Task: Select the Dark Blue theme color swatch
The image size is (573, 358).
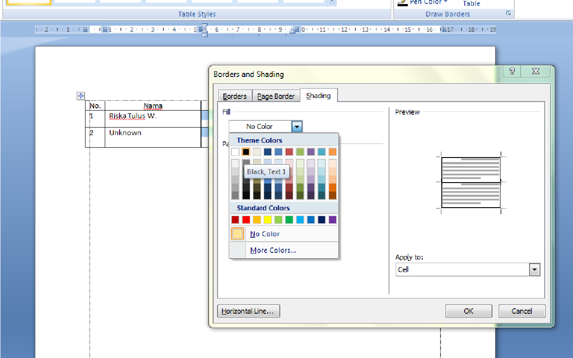Action: point(267,152)
